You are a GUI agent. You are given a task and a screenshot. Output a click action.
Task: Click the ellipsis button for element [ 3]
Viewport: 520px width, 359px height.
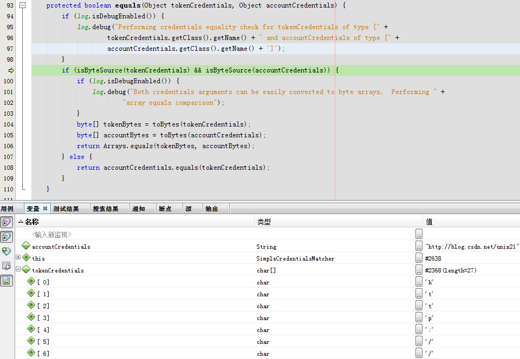[419, 317]
